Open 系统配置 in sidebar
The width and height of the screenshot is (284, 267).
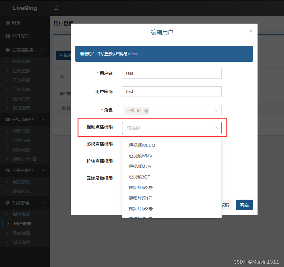21,233
